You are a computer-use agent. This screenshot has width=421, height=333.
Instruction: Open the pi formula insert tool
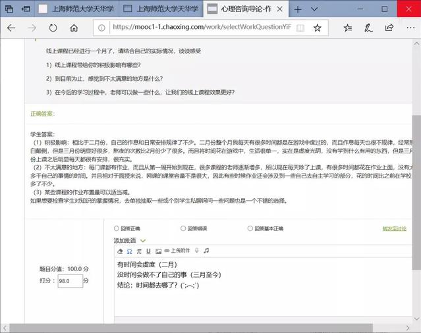pos(139,251)
